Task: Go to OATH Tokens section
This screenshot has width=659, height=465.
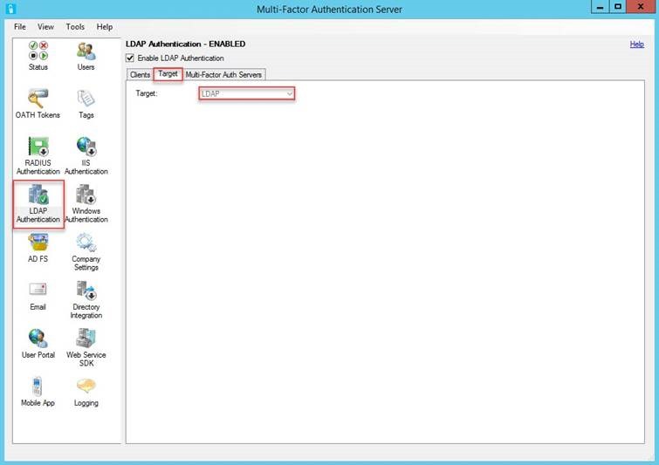Action: point(38,104)
